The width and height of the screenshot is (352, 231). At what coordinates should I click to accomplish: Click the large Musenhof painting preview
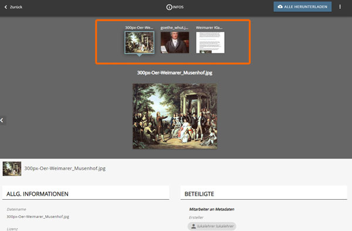point(175,116)
